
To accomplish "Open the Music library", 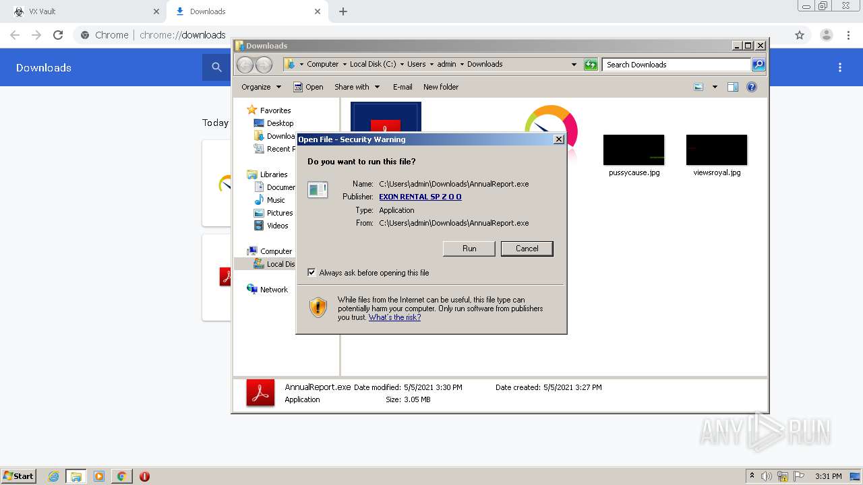I will pos(270,200).
